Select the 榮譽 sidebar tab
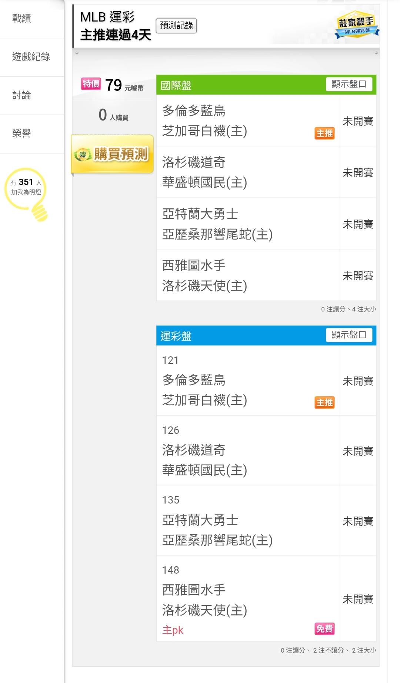The height and width of the screenshot is (683, 400). point(21,133)
